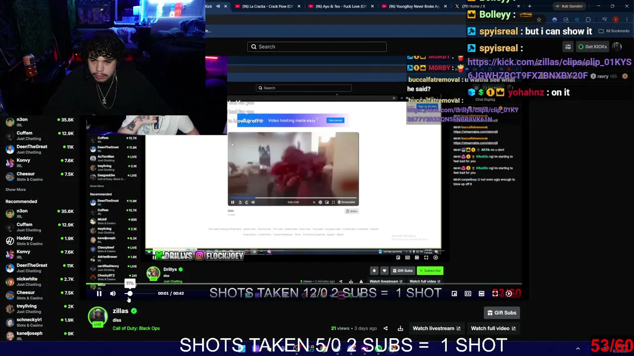Switch to the 'Ayo & Teo - Fuck Love' tab
The image size is (634, 356).
(x=341, y=6)
